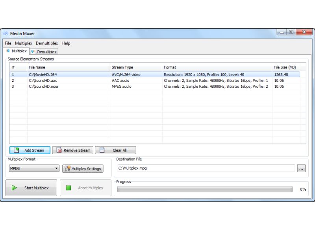This screenshot has height=236, width=315.
Task: Click the green stop square icon
Action: pos(69,188)
